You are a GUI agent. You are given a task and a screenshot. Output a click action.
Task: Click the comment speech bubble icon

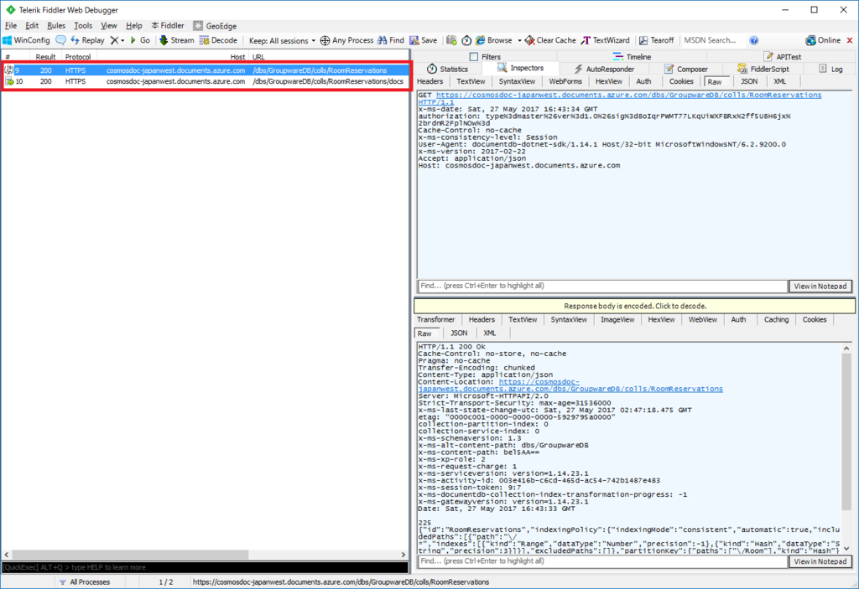click(60, 40)
